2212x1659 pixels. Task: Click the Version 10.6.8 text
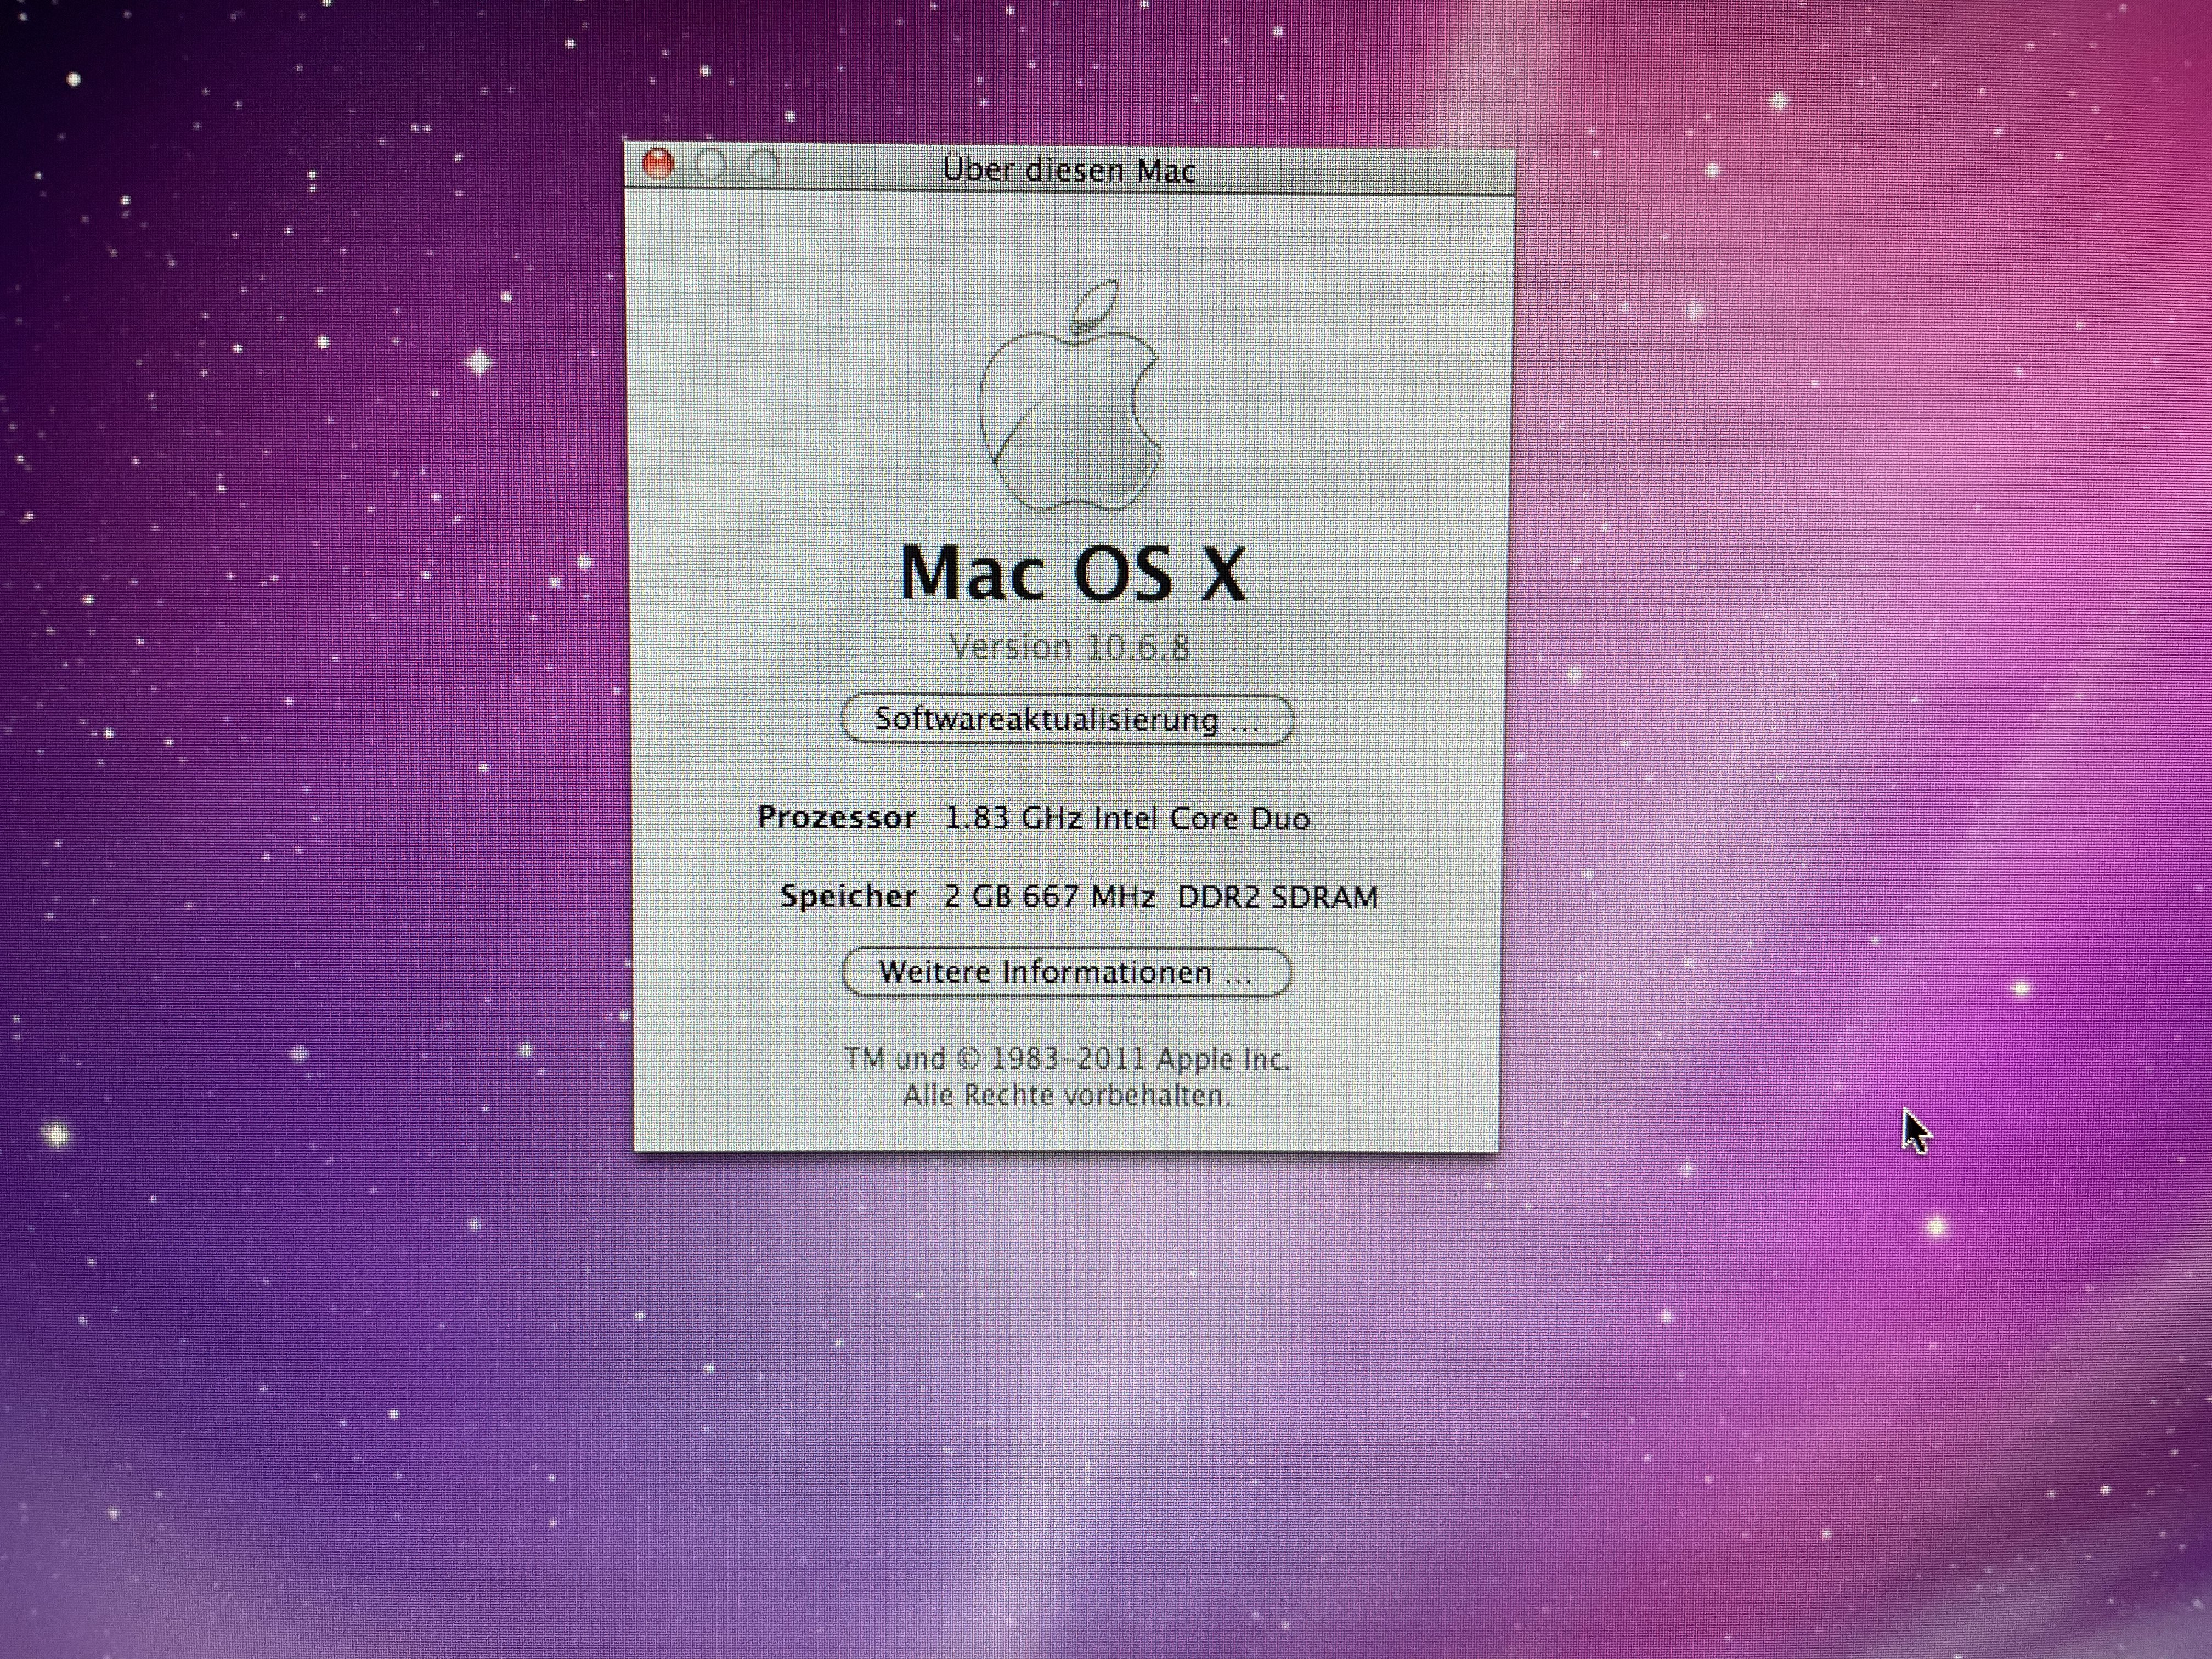pos(1069,648)
